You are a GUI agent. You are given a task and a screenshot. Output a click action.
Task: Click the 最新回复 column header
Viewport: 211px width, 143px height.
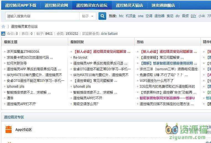[x=77, y=42]
